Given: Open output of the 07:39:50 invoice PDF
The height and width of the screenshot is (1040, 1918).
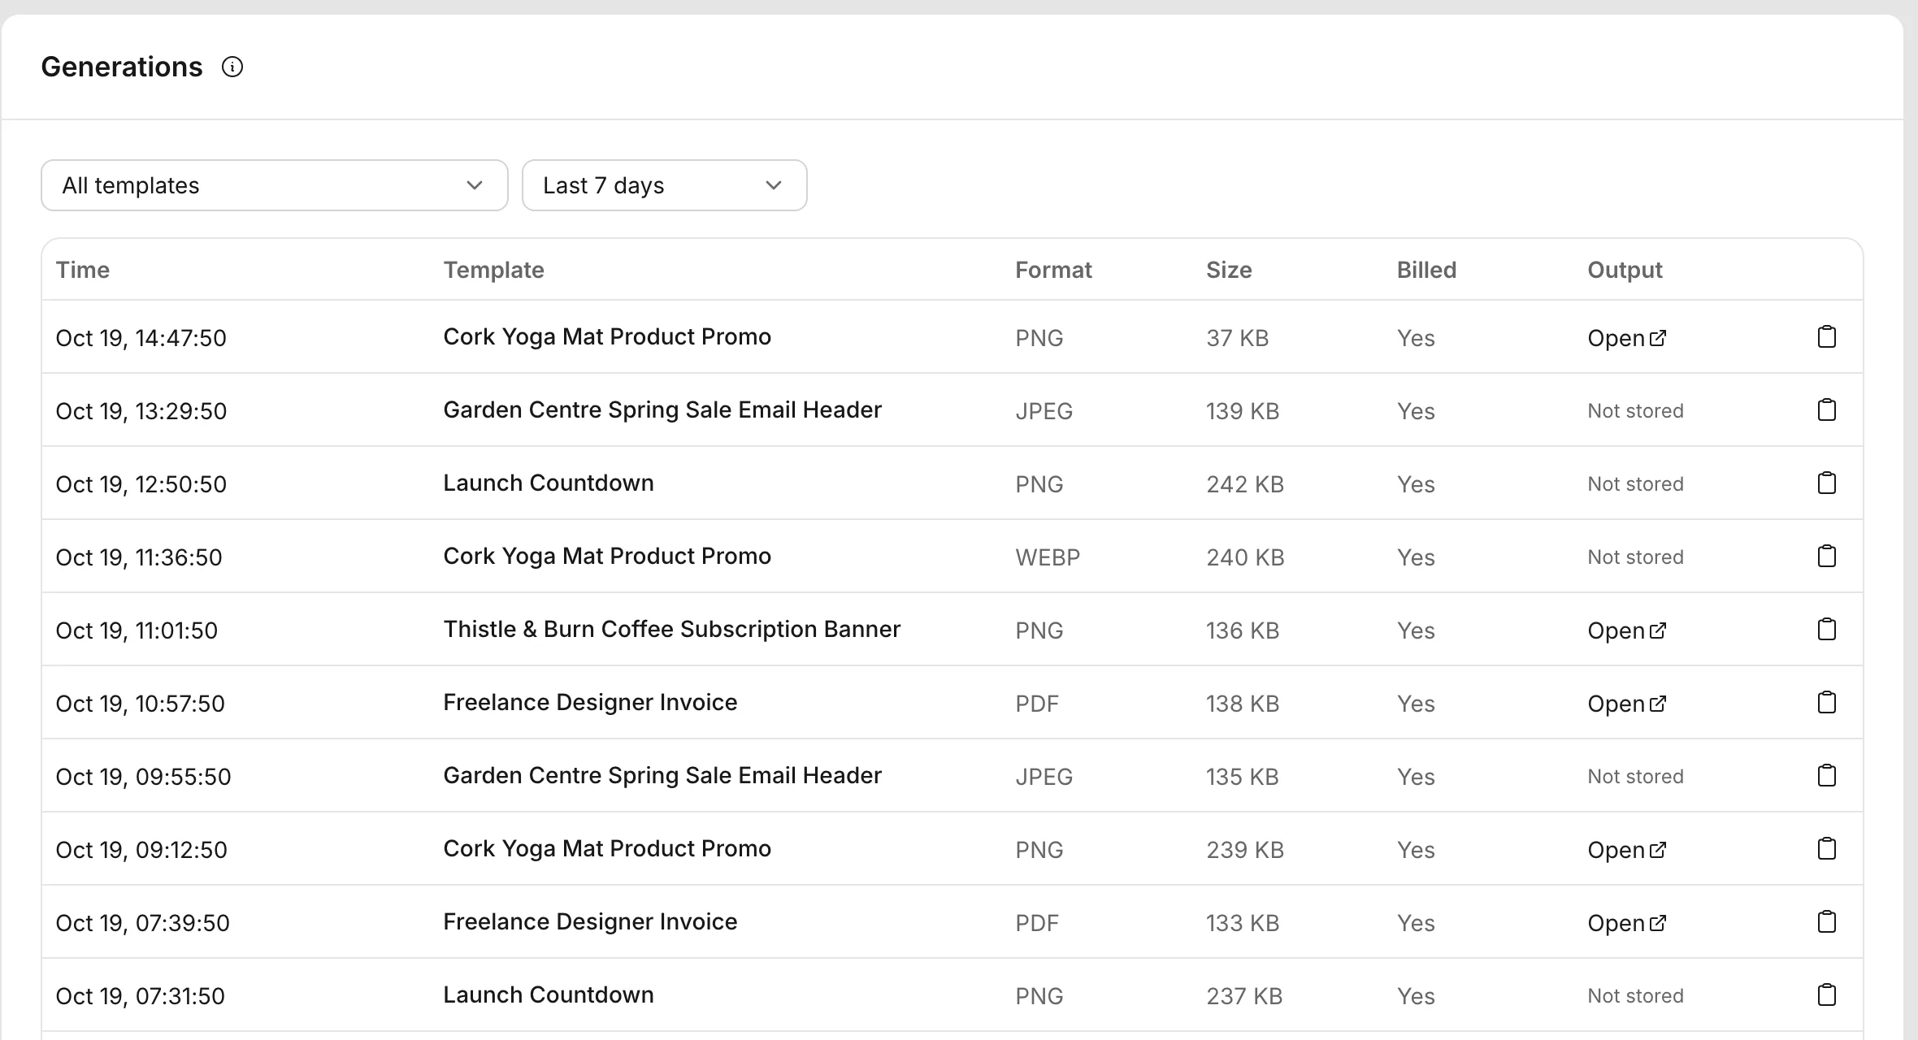Looking at the screenshot, I should (1627, 923).
